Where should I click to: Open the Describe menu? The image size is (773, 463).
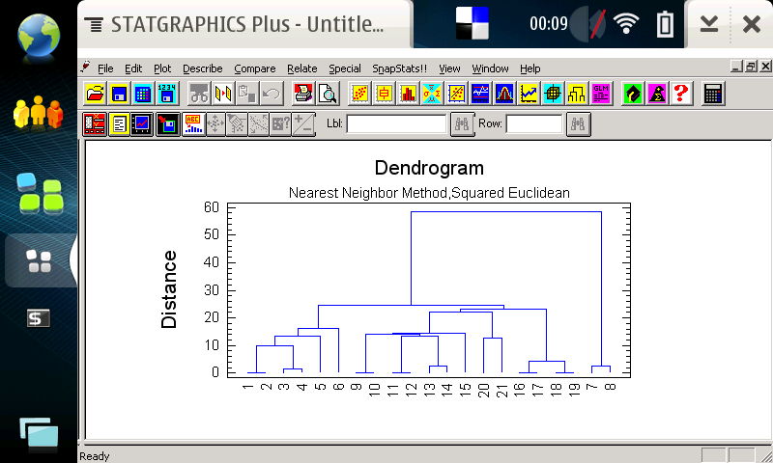click(202, 68)
